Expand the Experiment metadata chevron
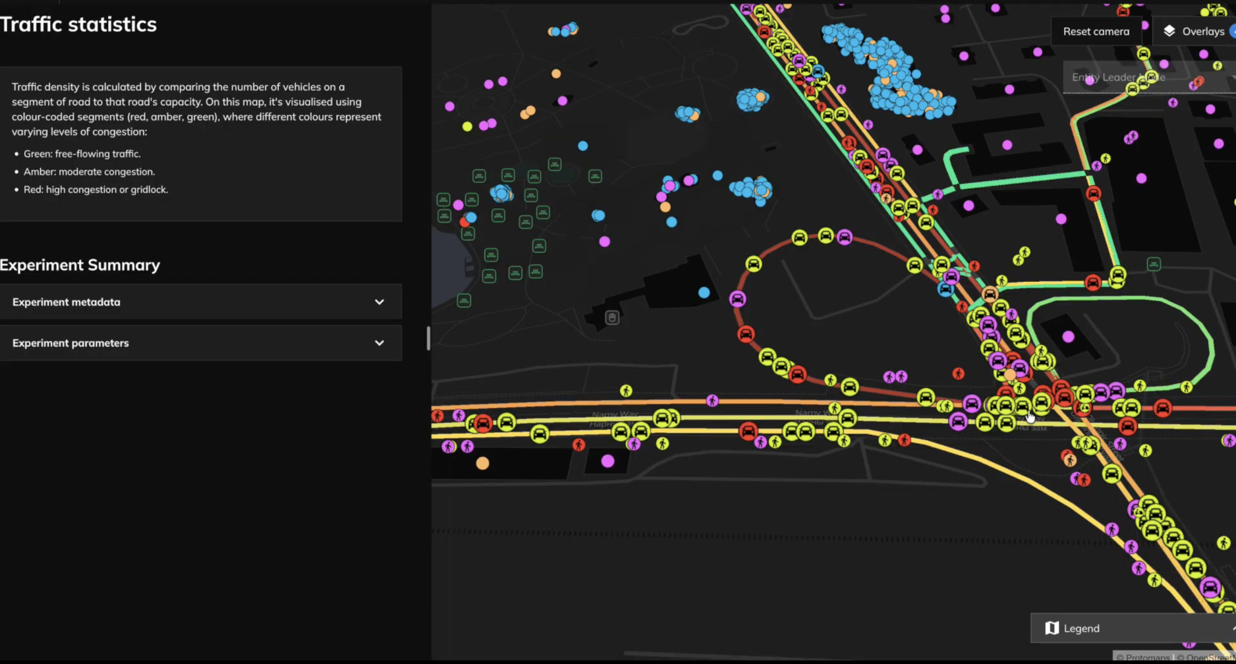This screenshot has width=1236, height=664. point(379,302)
